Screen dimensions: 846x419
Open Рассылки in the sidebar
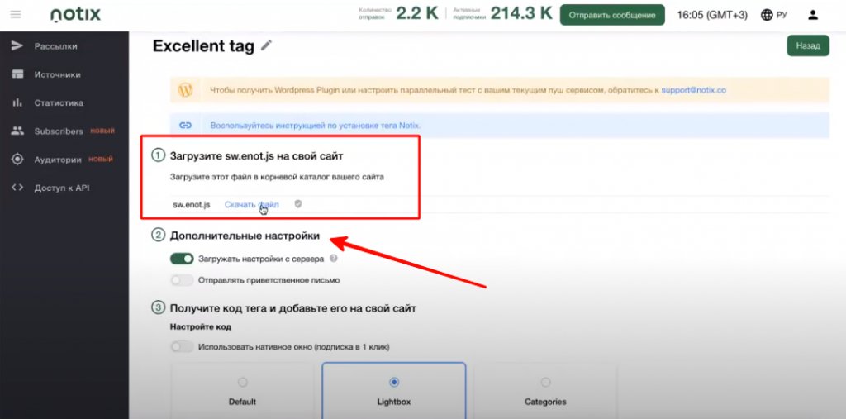click(x=55, y=46)
